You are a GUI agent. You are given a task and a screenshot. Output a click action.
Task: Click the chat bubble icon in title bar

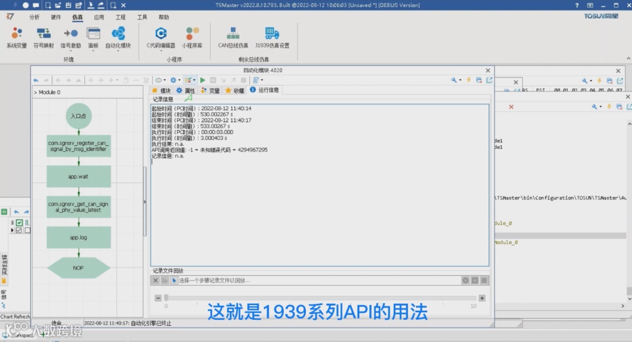(x=36, y=5)
